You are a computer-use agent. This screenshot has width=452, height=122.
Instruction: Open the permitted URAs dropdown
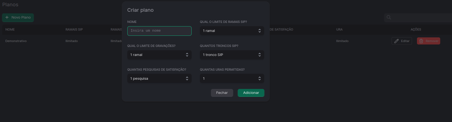click(232, 79)
